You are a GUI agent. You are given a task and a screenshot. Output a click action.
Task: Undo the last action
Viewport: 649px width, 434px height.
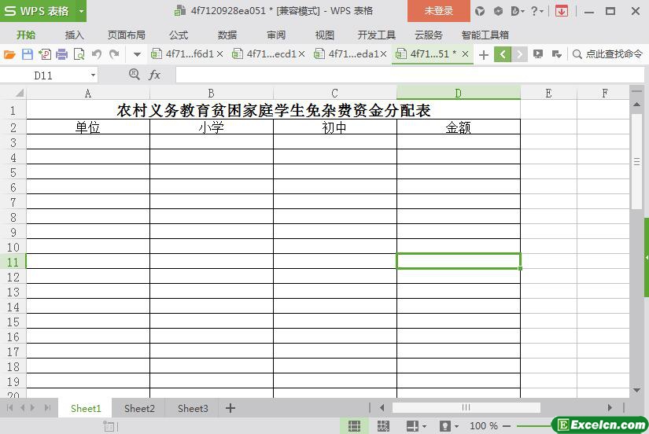point(97,54)
